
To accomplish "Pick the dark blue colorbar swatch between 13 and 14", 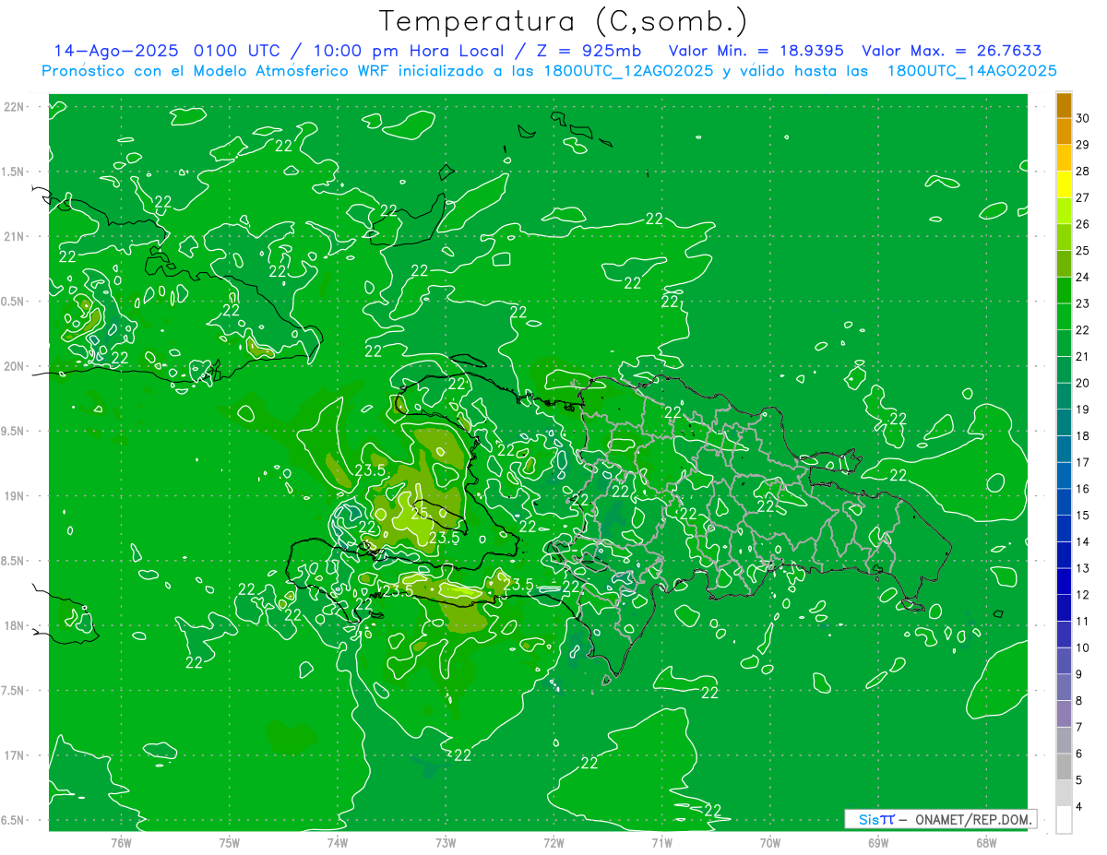I will [x=1064, y=555].
